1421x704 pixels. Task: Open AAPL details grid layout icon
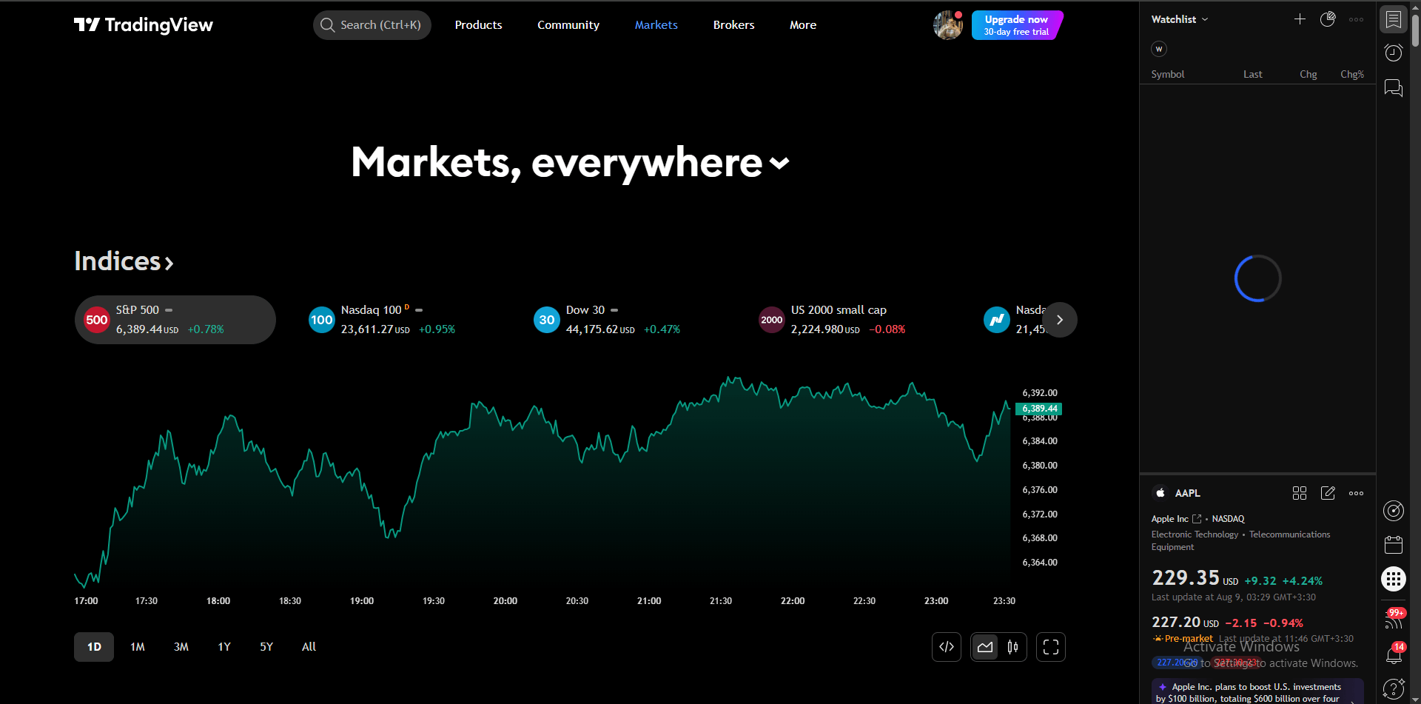tap(1300, 493)
